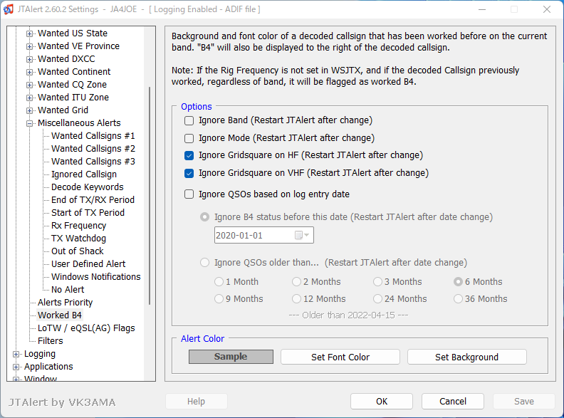Enable the Ignore Band checkbox
Viewport: 564px width, 418px height.
pyautogui.click(x=189, y=120)
